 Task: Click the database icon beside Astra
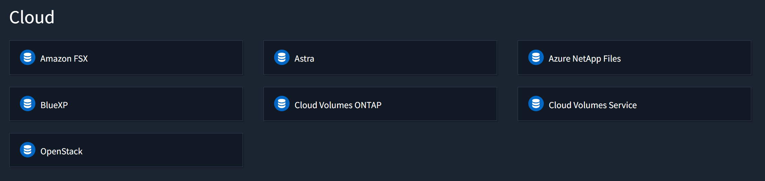pyautogui.click(x=282, y=57)
